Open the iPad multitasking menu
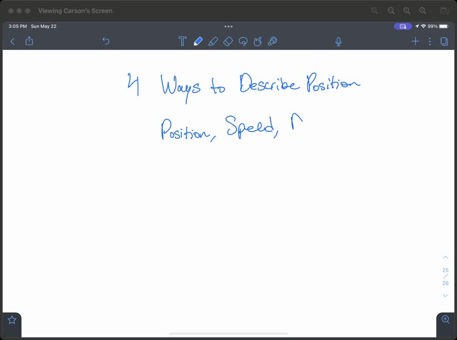The image size is (457, 340). 228,26
